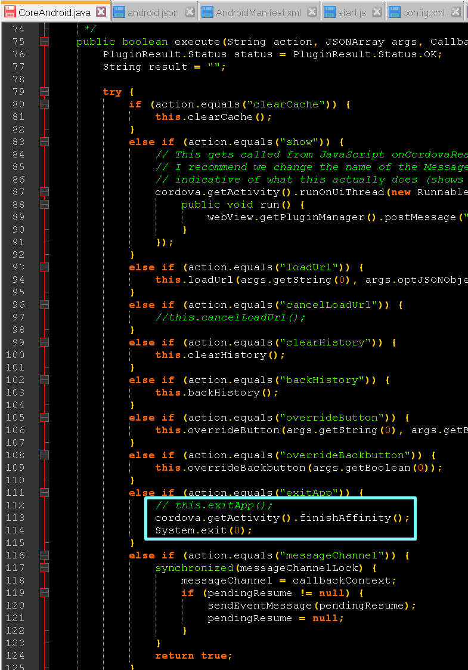Collapse the cancelLoadUrl block fold at line 96
Image resolution: width=468 pixels, height=670 pixels.
coord(44,305)
